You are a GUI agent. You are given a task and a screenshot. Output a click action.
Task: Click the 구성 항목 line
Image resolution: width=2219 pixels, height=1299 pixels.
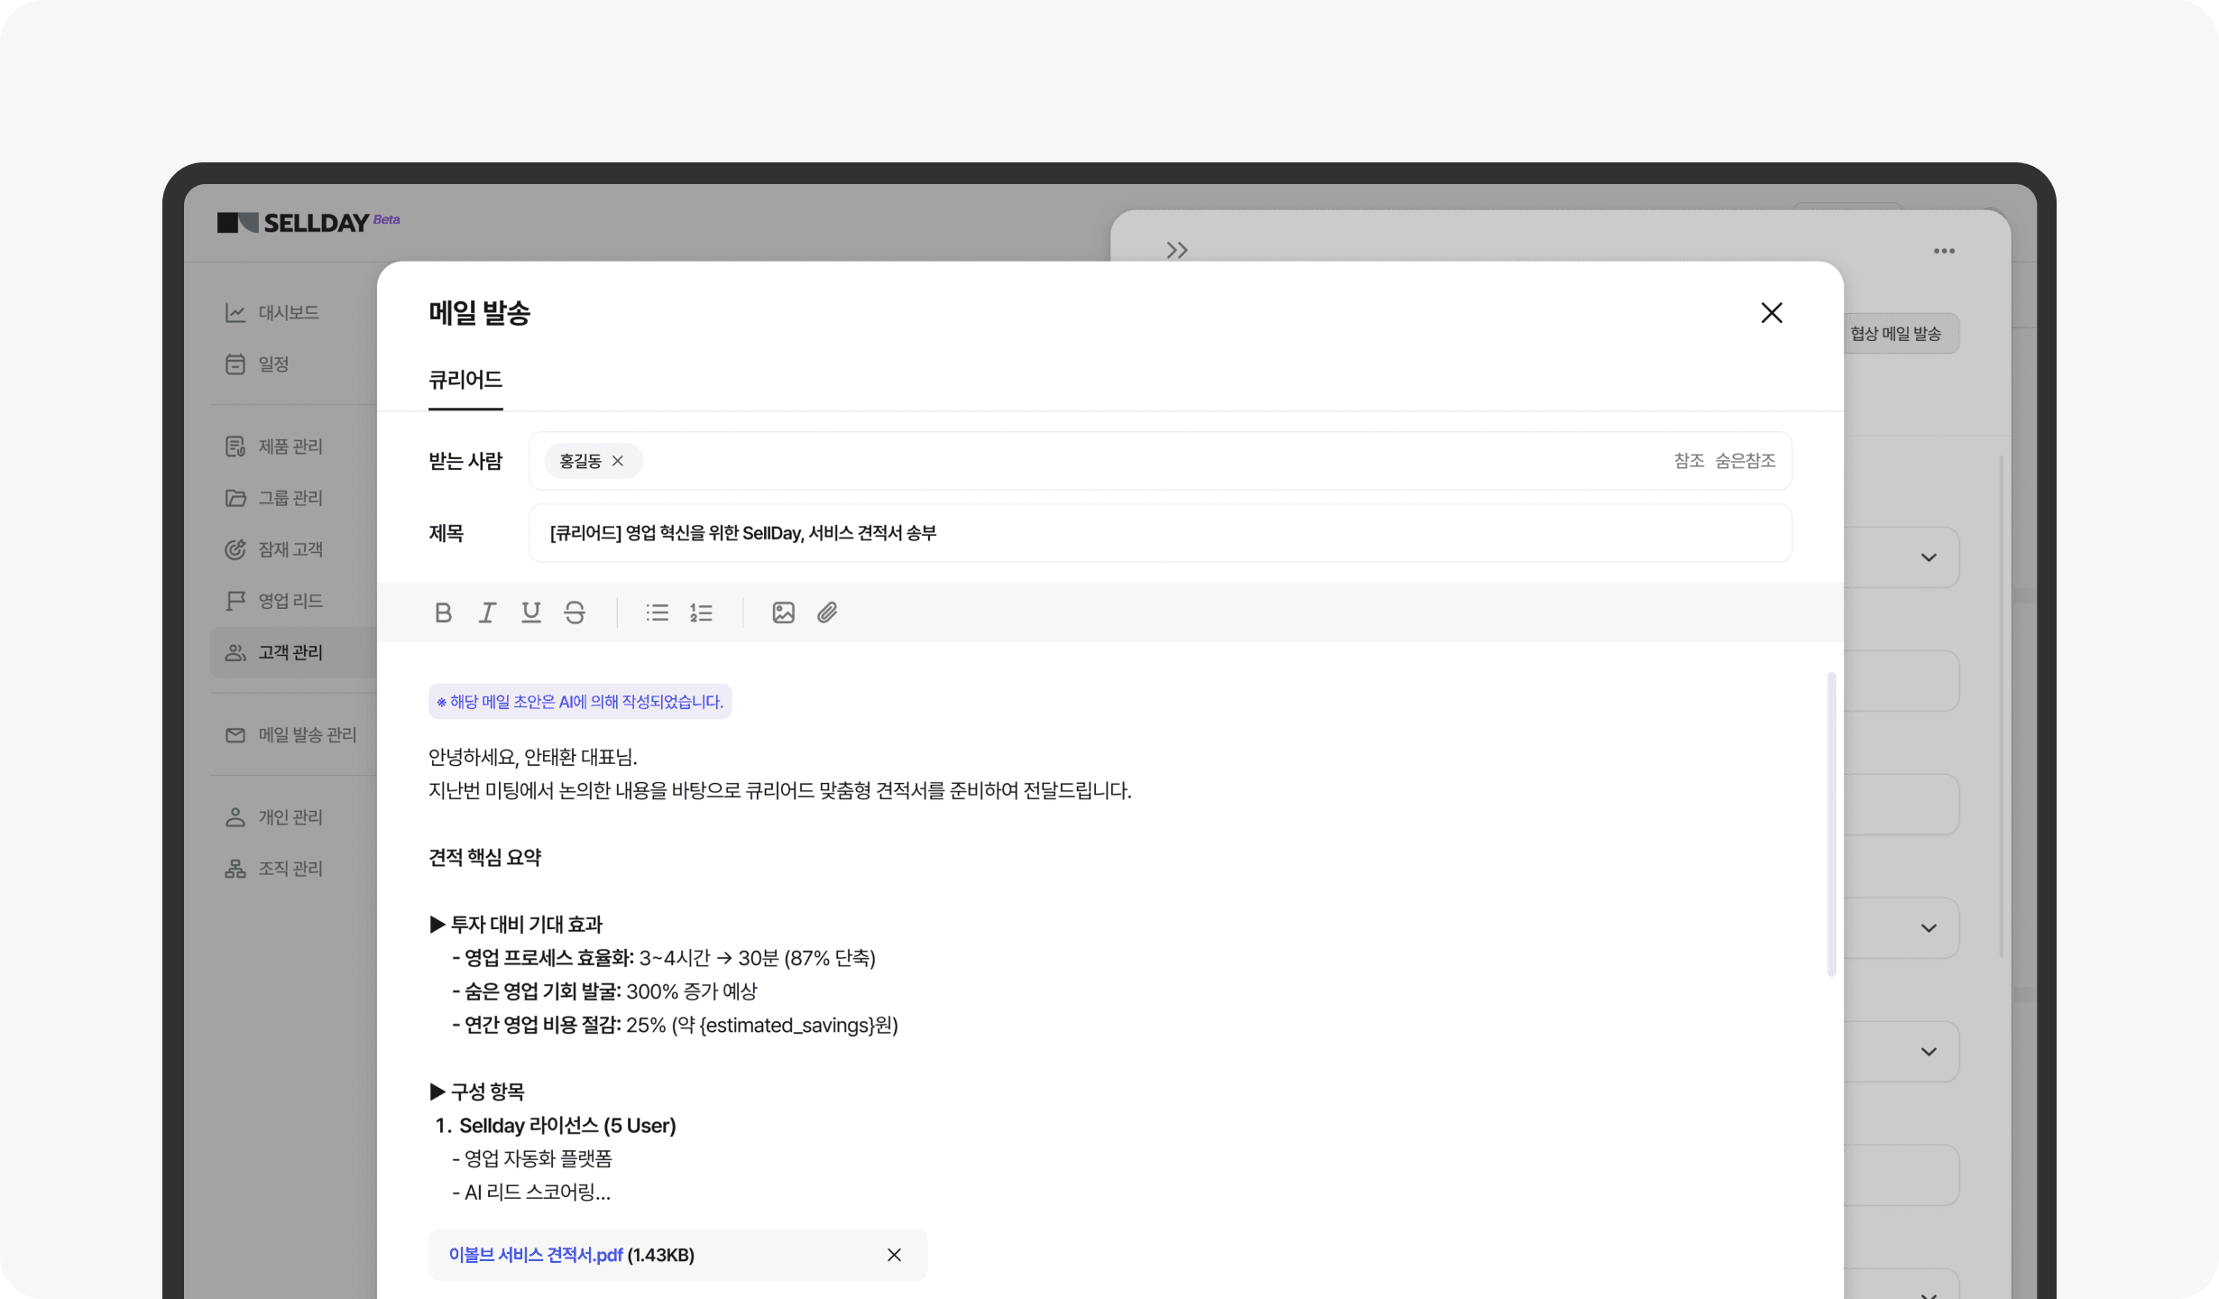click(x=477, y=1092)
